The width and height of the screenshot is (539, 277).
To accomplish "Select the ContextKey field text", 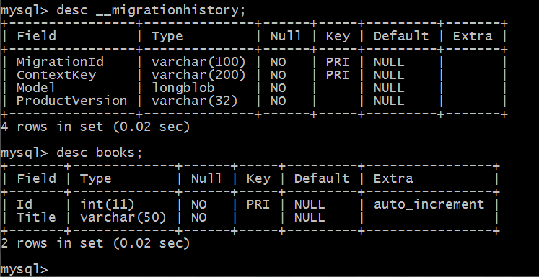I will coord(56,76).
